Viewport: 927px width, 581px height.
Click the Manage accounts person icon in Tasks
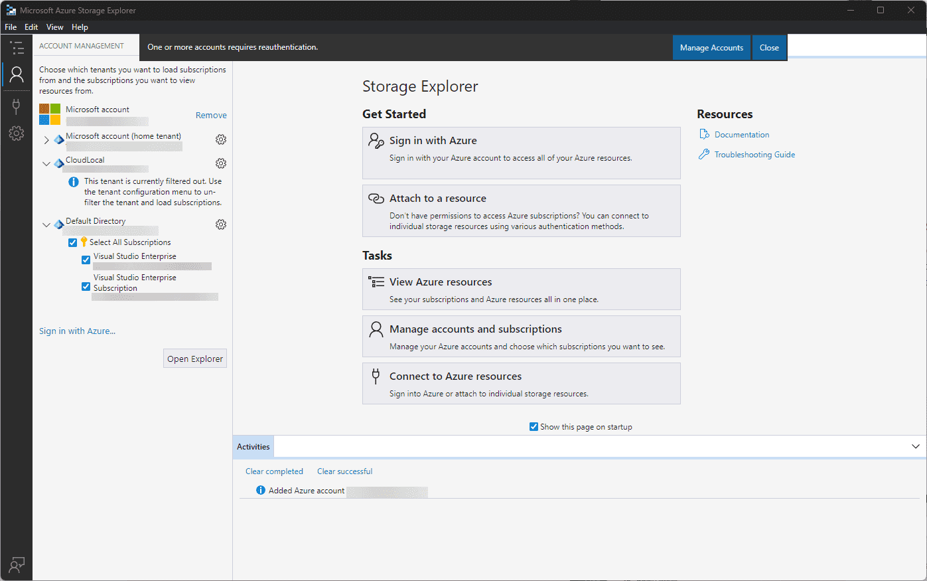(376, 329)
